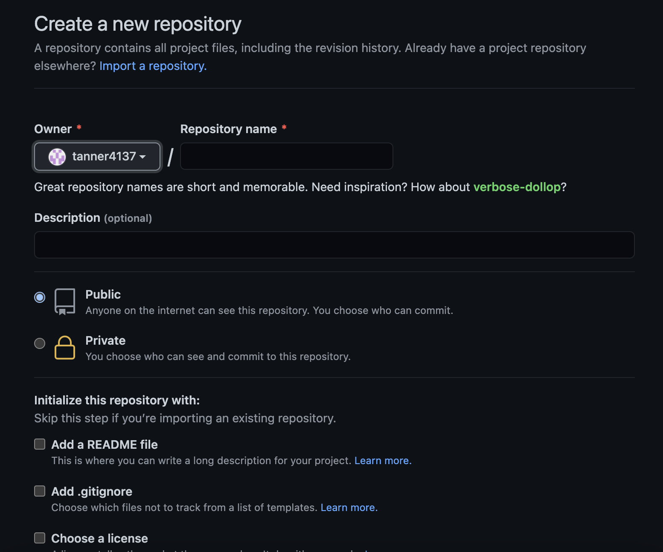The height and width of the screenshot is (552, 663).
Task: Follow the Import a repository link
Action: click(x=153, y=66)
